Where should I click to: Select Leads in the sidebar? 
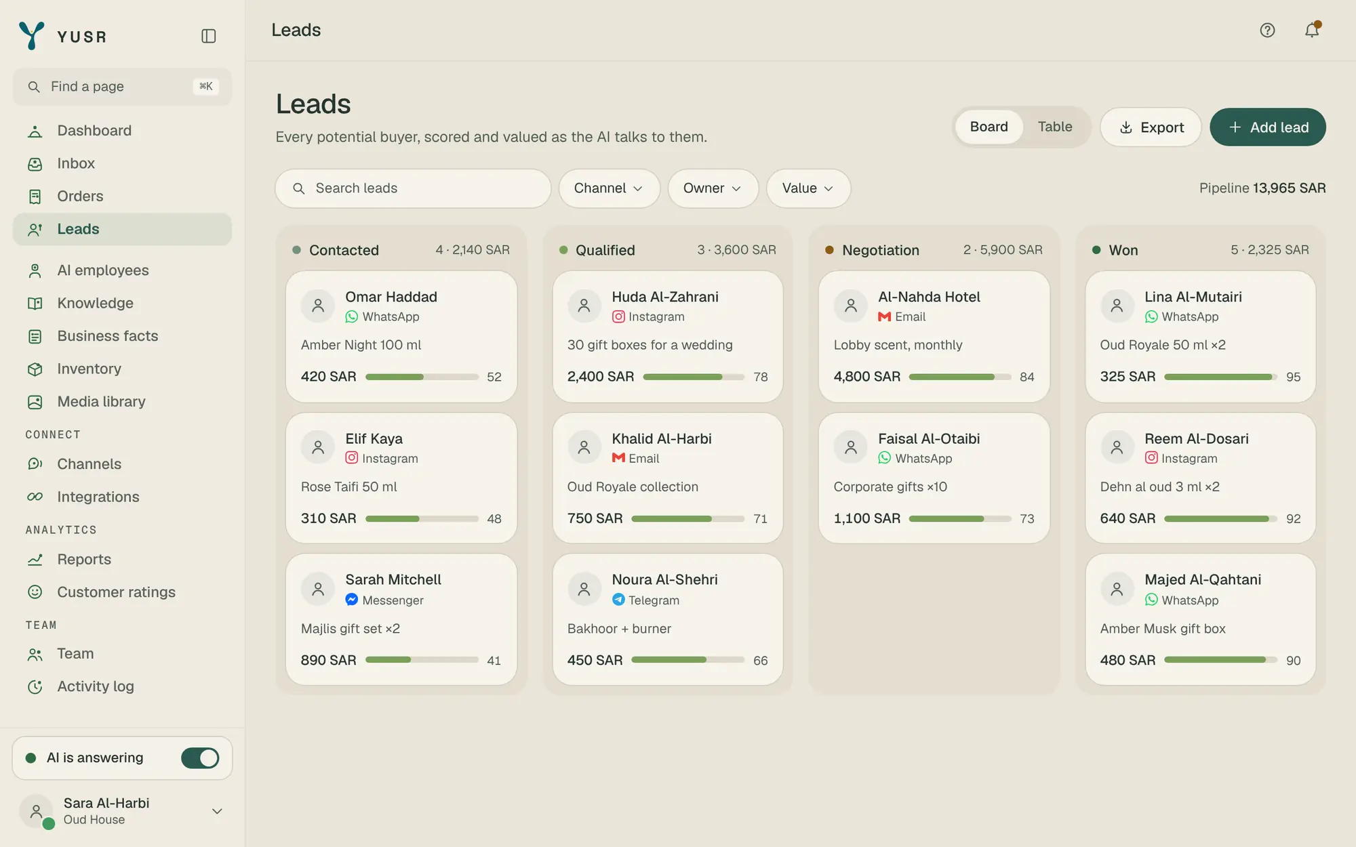[x=122, y=230]
